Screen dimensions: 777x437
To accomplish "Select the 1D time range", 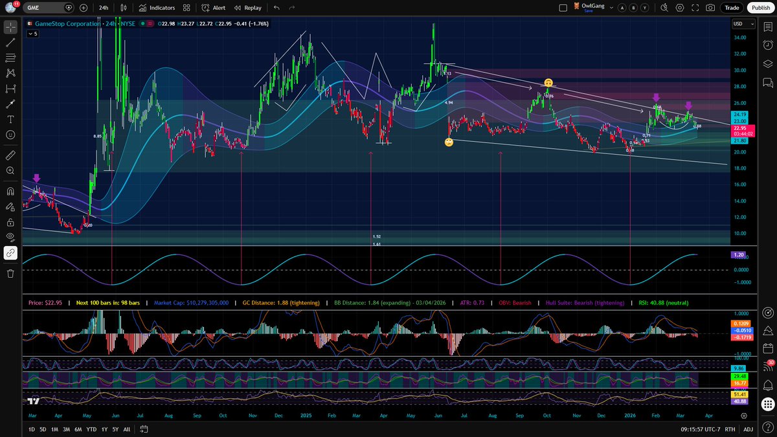I will tap(32, 429).
